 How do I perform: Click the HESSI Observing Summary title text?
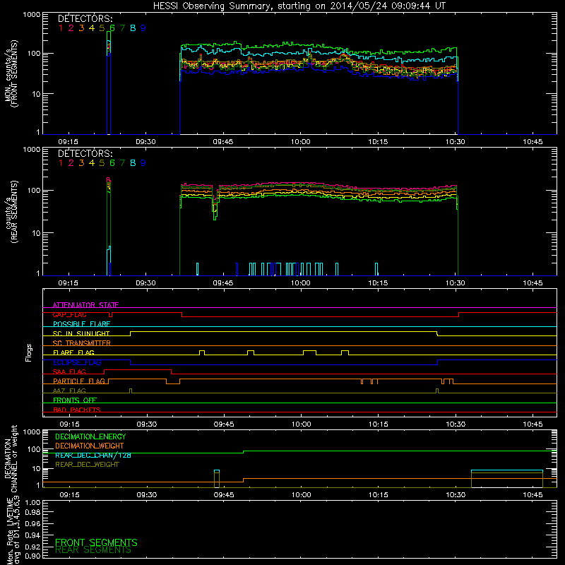click(299, 6)
